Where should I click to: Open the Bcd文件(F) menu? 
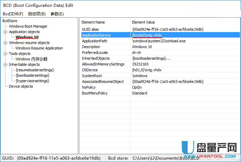coord(13,14)
